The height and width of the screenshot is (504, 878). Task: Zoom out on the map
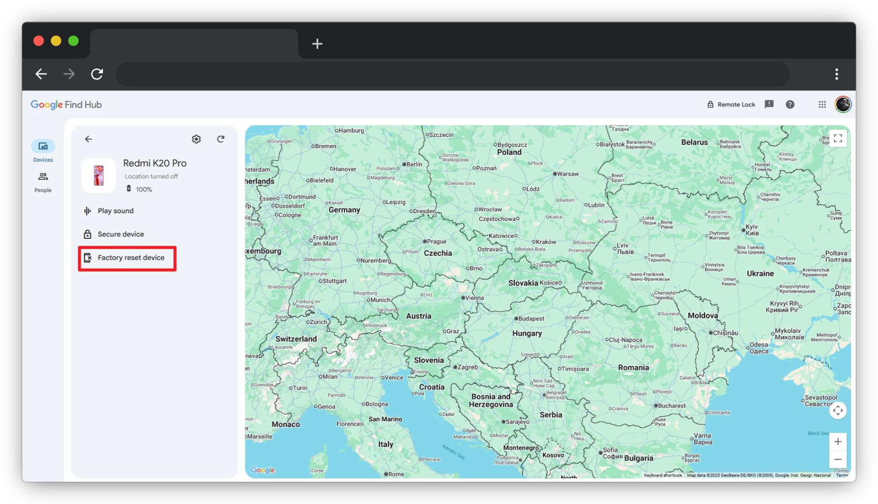(x=838, y=459)
